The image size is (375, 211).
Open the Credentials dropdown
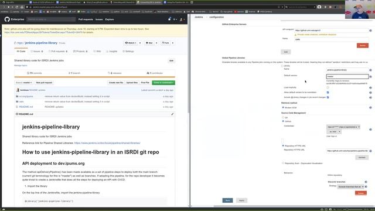click(x=343, y=127)
